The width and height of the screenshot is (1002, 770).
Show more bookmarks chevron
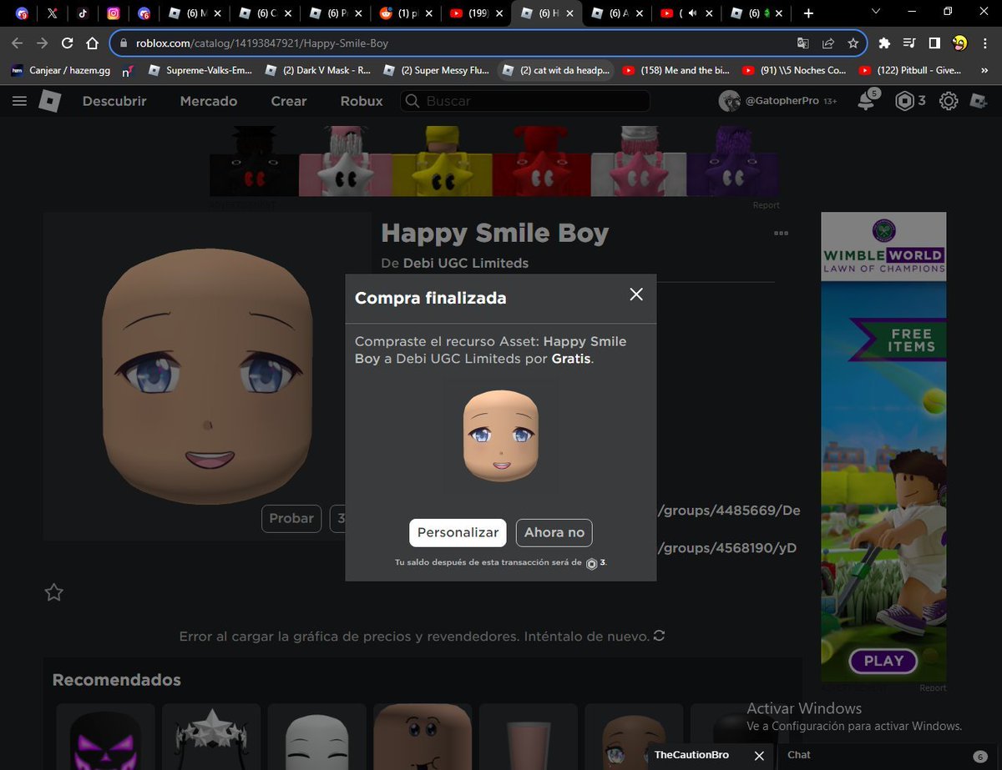tap(983, 71)
